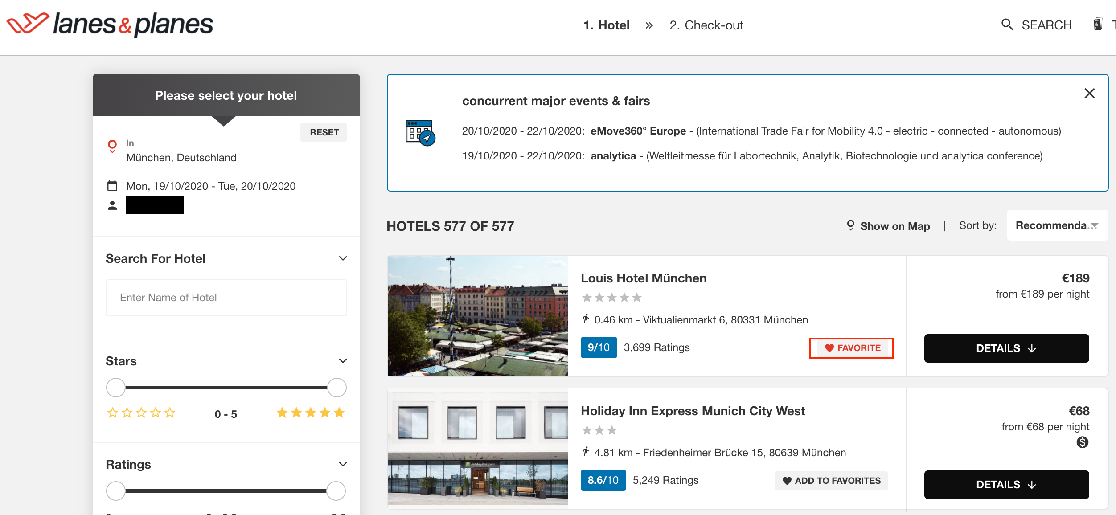Open Holiday Inn Express photo thumbnail

478,448
